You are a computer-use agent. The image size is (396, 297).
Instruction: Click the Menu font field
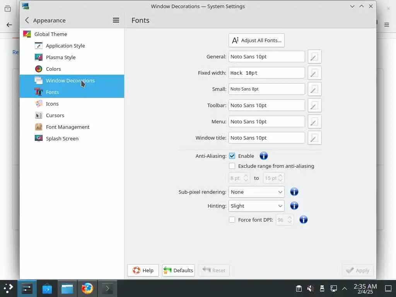point(267,121)
